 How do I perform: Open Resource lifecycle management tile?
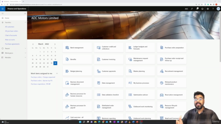coord(172,106)
